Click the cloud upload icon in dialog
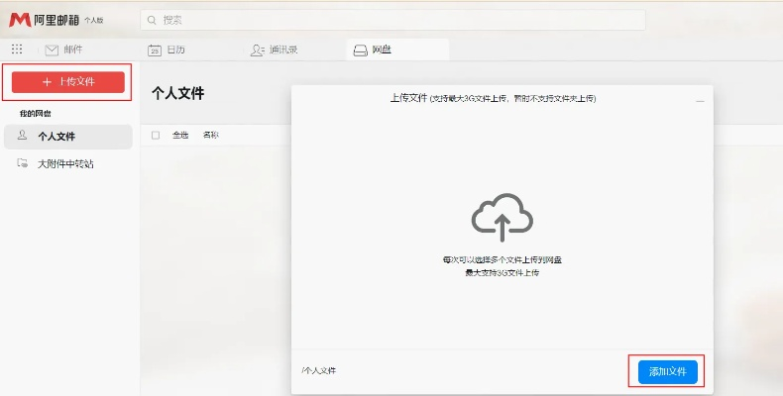 [x=502, y=216]
